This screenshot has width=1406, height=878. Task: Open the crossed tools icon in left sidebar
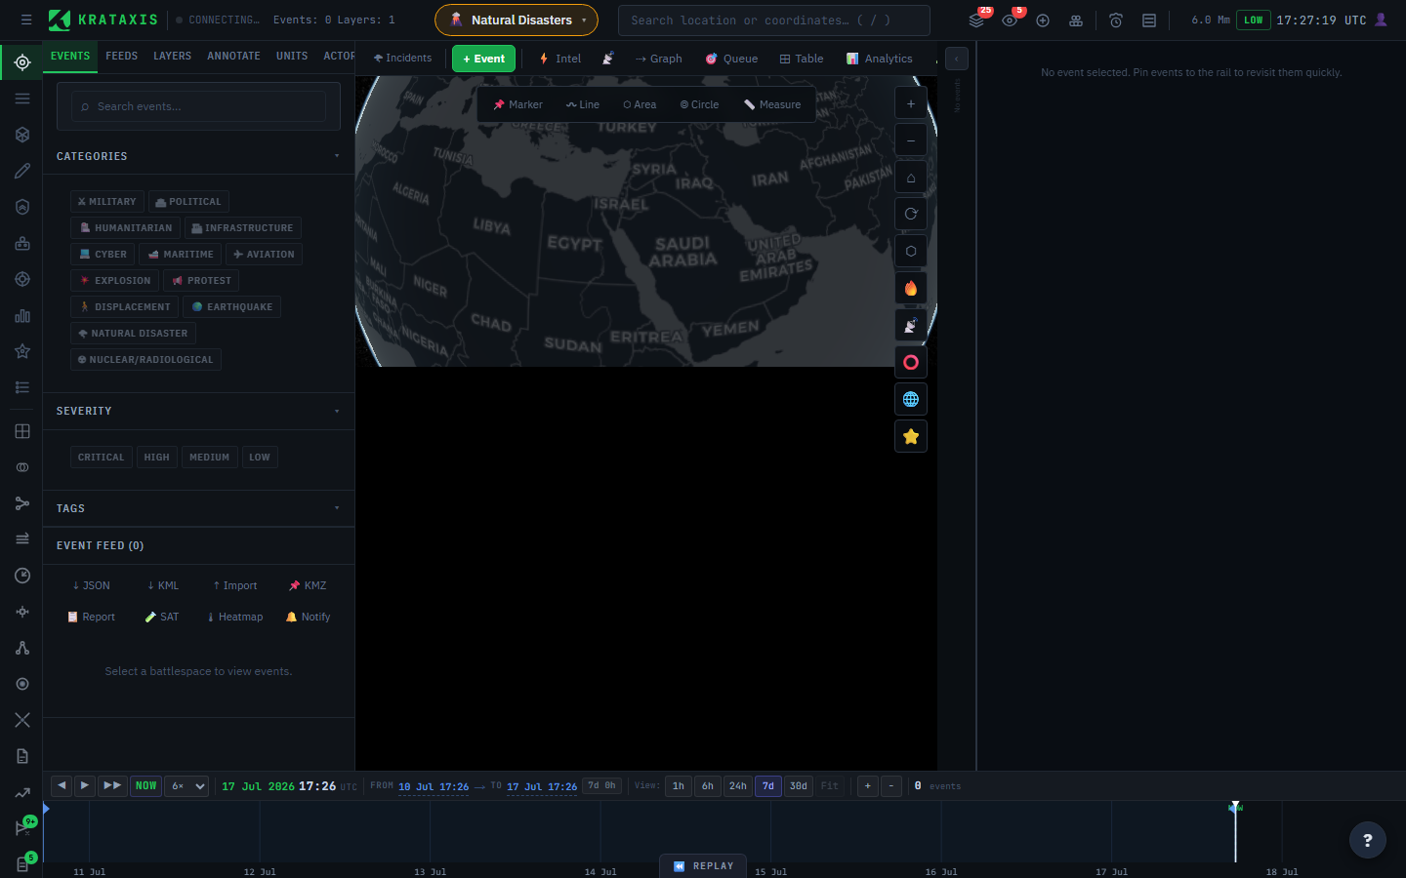pos(21,720)
